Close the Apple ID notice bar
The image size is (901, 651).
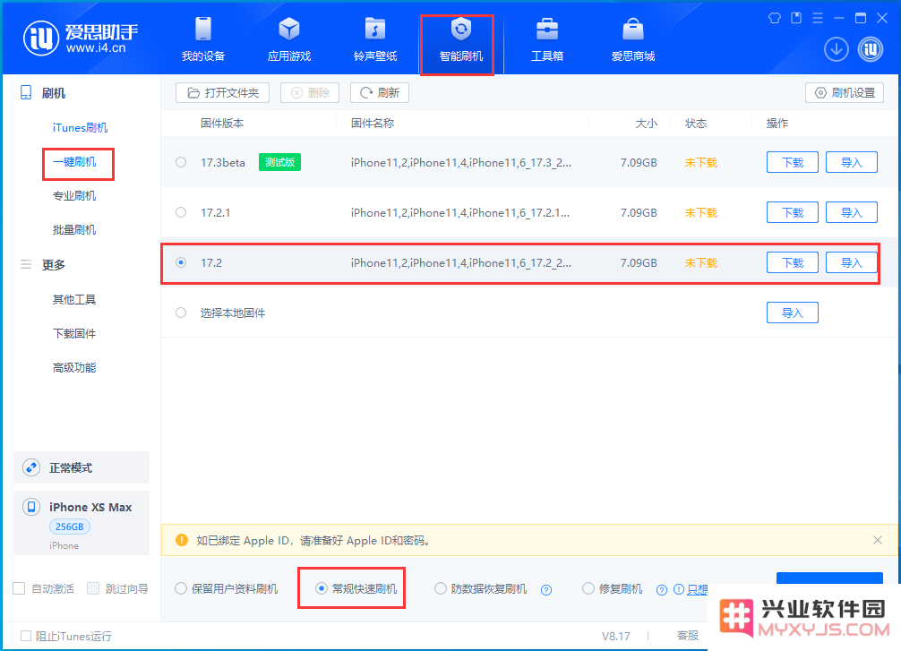point(878,540)
